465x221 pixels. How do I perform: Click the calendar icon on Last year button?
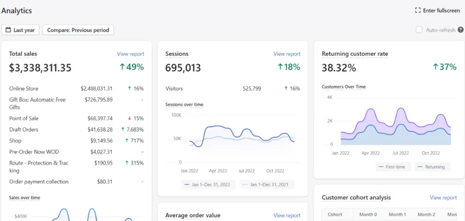click(x=8, y=30)
